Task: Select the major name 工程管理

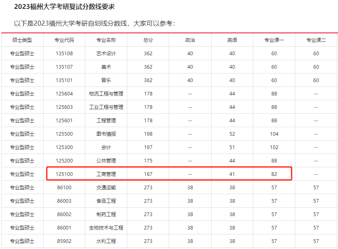Action: click(x=106, y=121)
